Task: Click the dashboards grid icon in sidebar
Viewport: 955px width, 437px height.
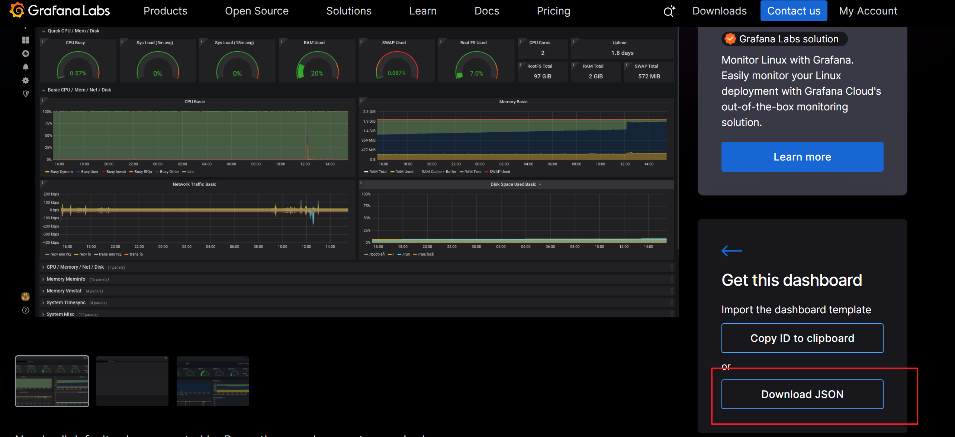Action: click(x=26, y=40)
